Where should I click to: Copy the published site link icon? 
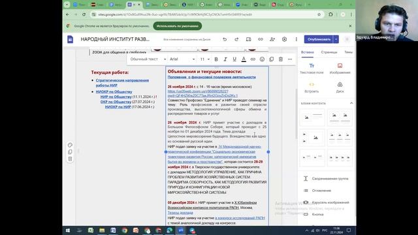[261, 39]
